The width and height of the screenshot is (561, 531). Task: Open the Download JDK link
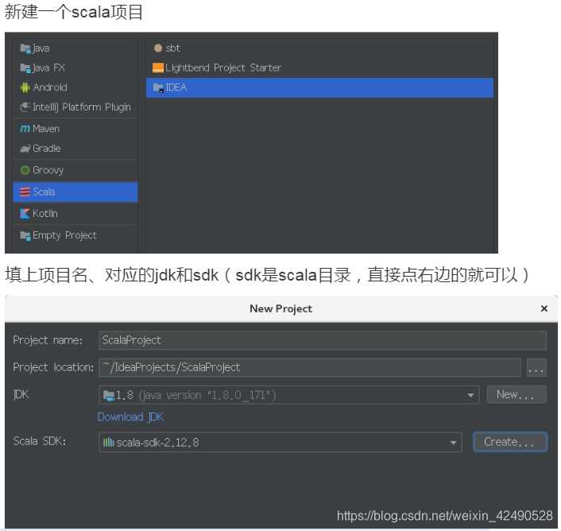click(130, 417)
